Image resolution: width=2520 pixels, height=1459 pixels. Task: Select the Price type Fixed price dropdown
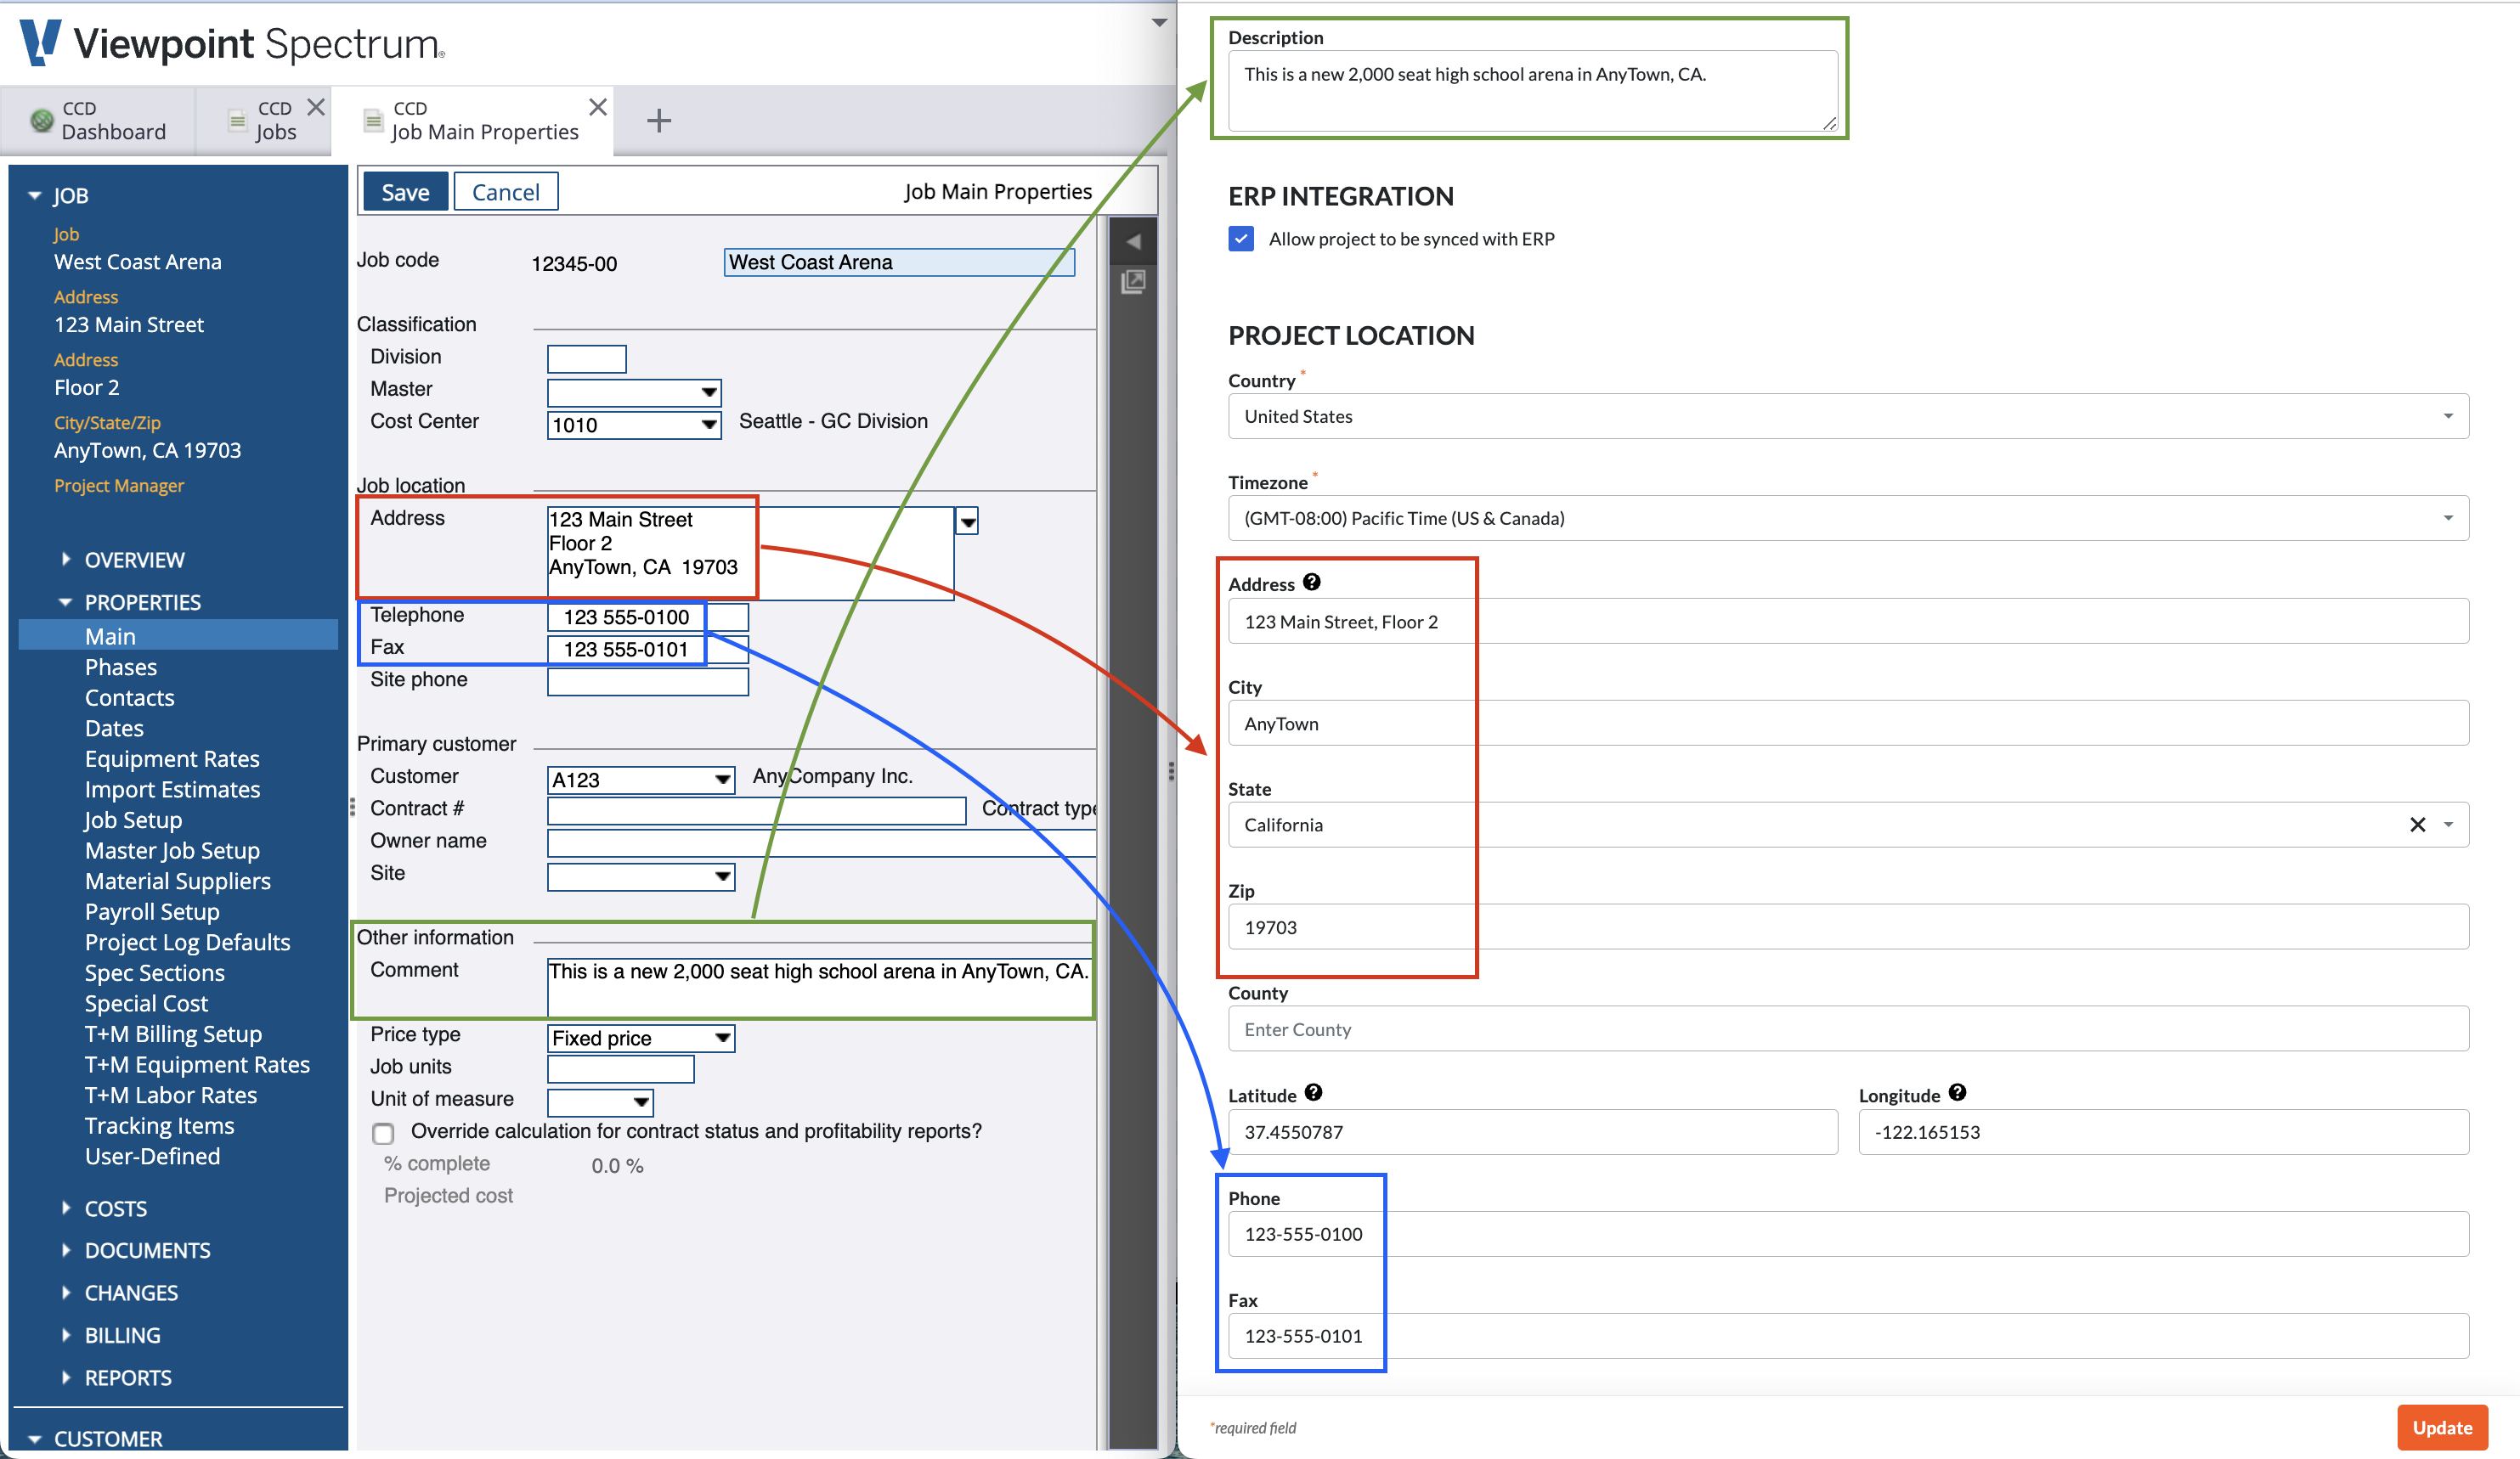(x=642, y=1037)
